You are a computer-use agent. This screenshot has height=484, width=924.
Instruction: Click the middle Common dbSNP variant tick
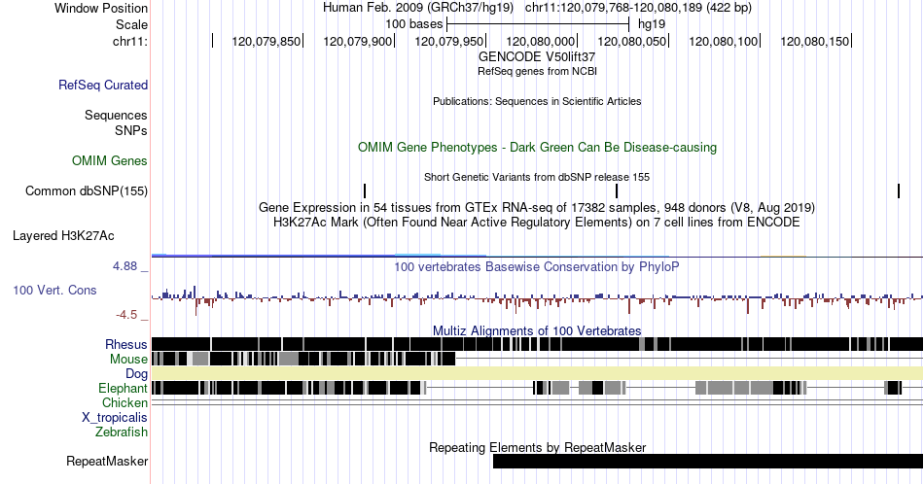[x=617, y=190]
